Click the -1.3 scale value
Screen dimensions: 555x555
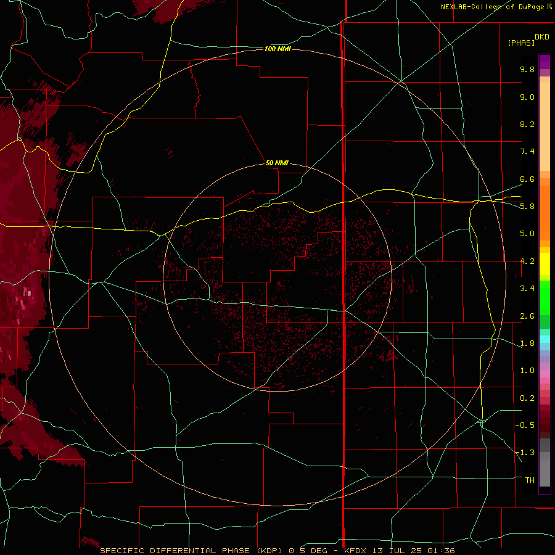(x=525, y=453)
